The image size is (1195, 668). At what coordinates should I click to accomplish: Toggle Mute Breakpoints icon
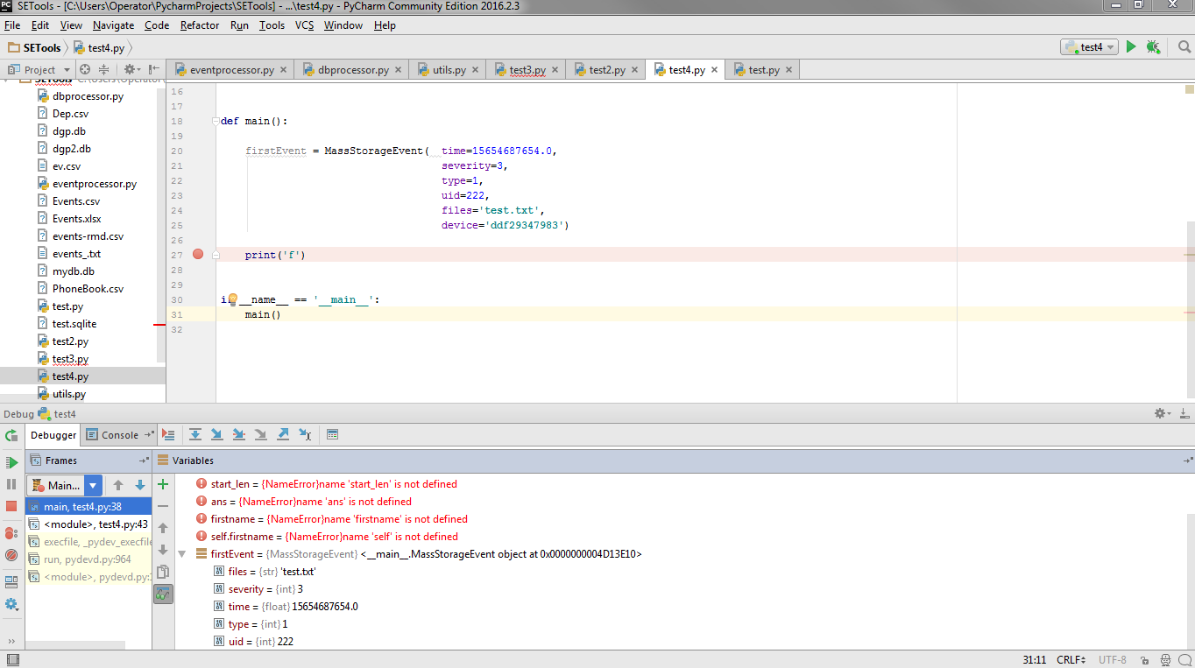click(11, 554)
